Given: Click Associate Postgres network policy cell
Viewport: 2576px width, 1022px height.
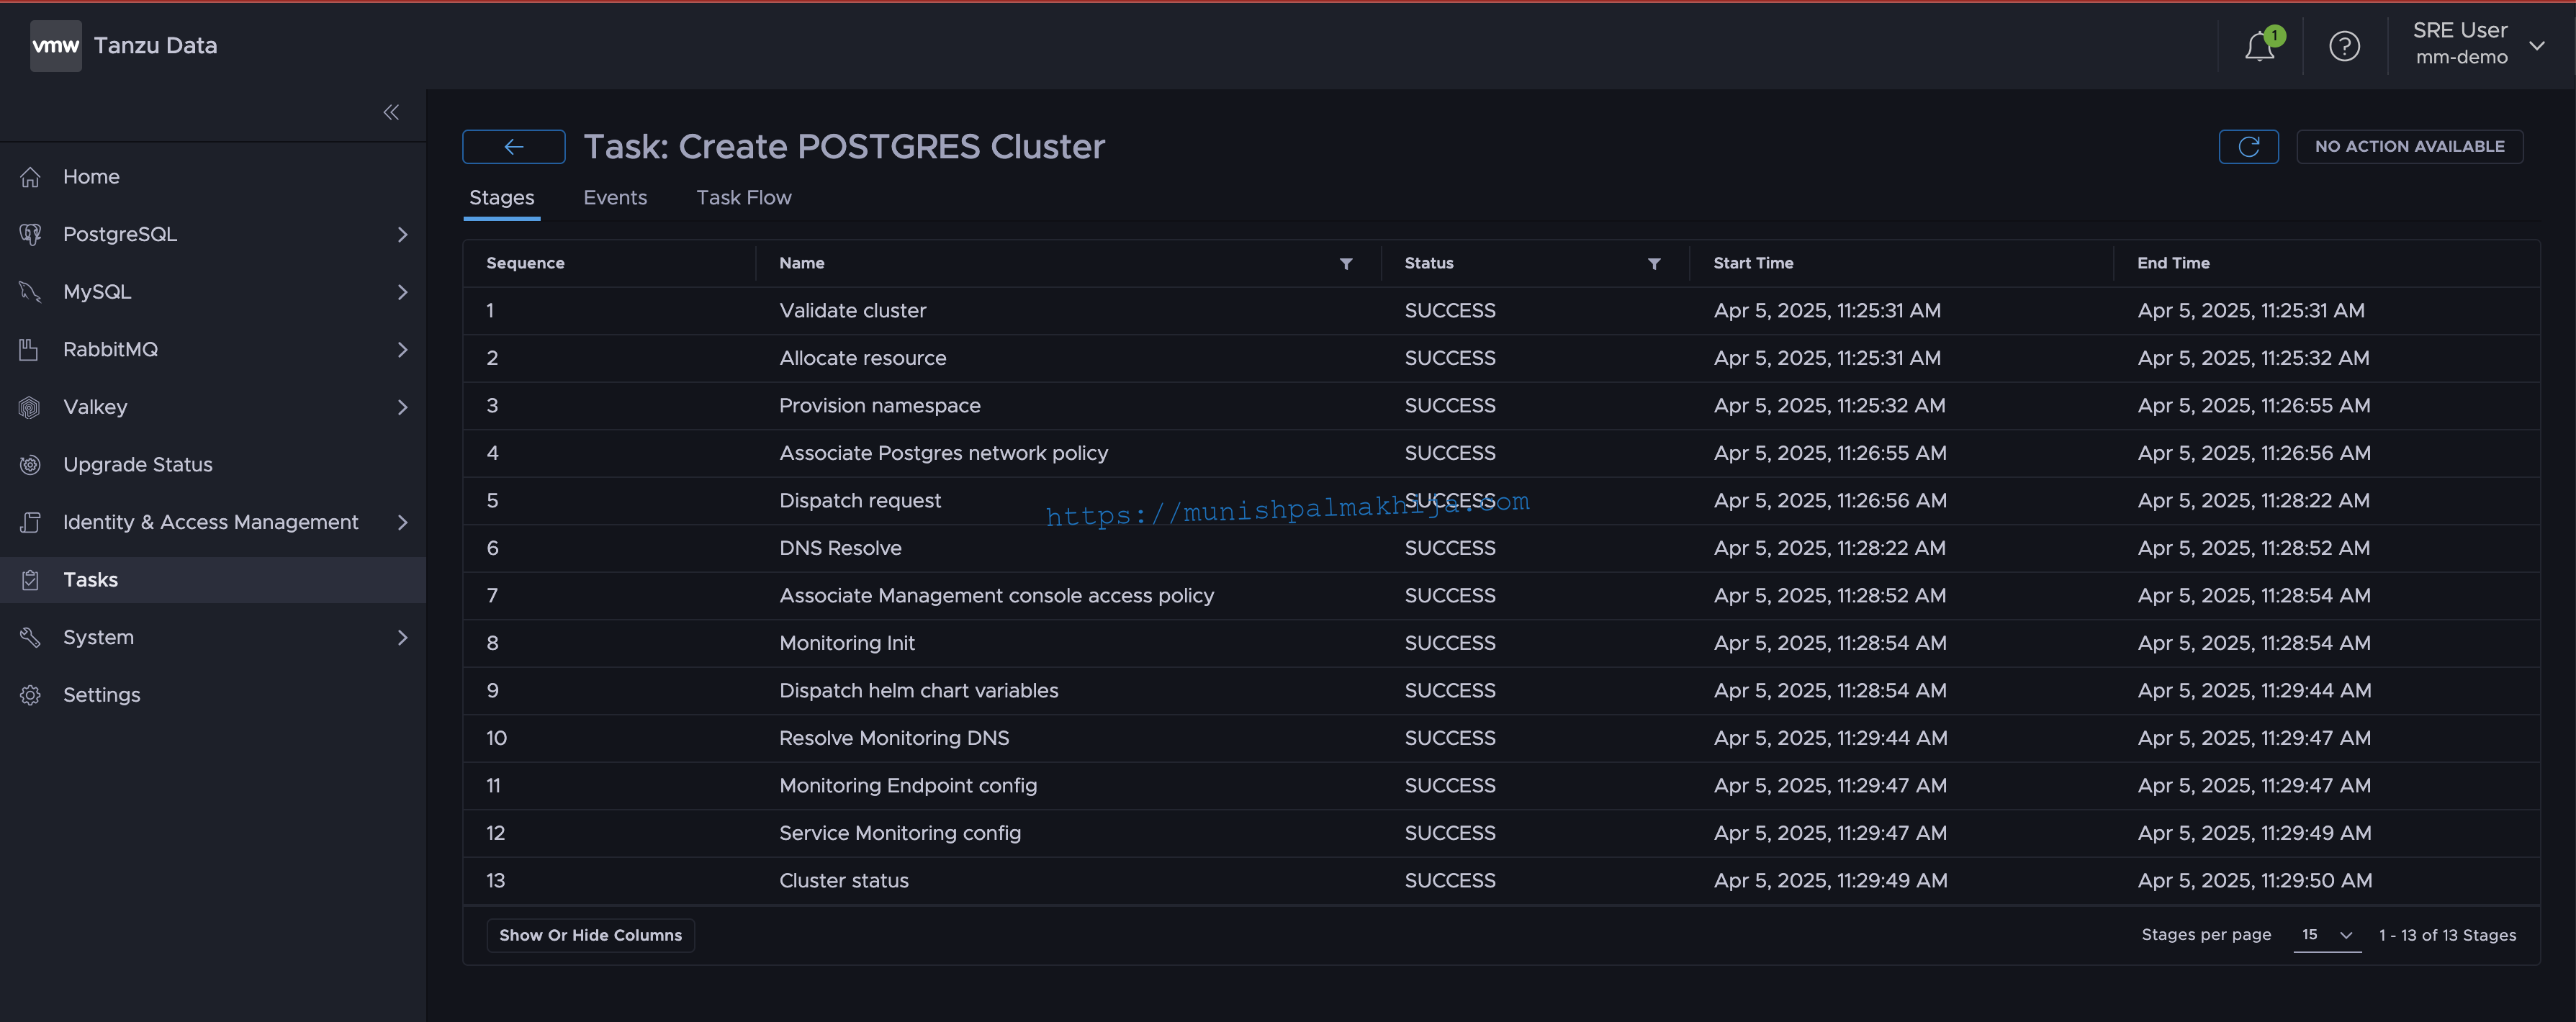Looking at the screenshot, I should [943, 453].
